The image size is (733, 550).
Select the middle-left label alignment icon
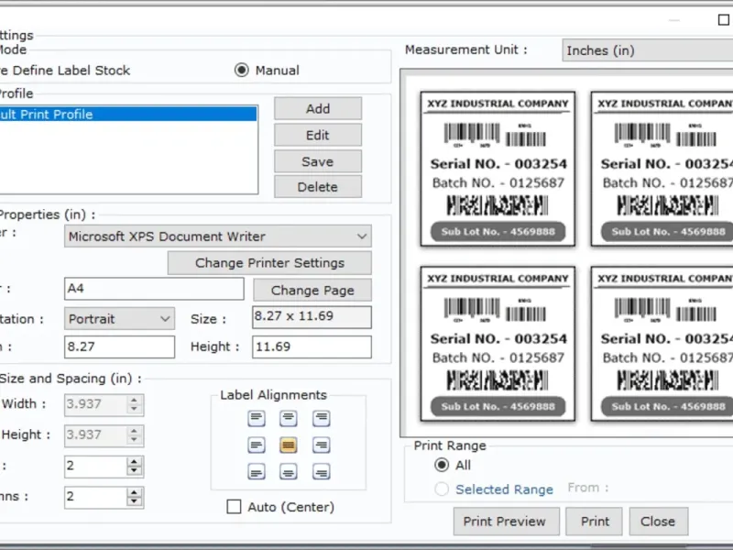257,445
